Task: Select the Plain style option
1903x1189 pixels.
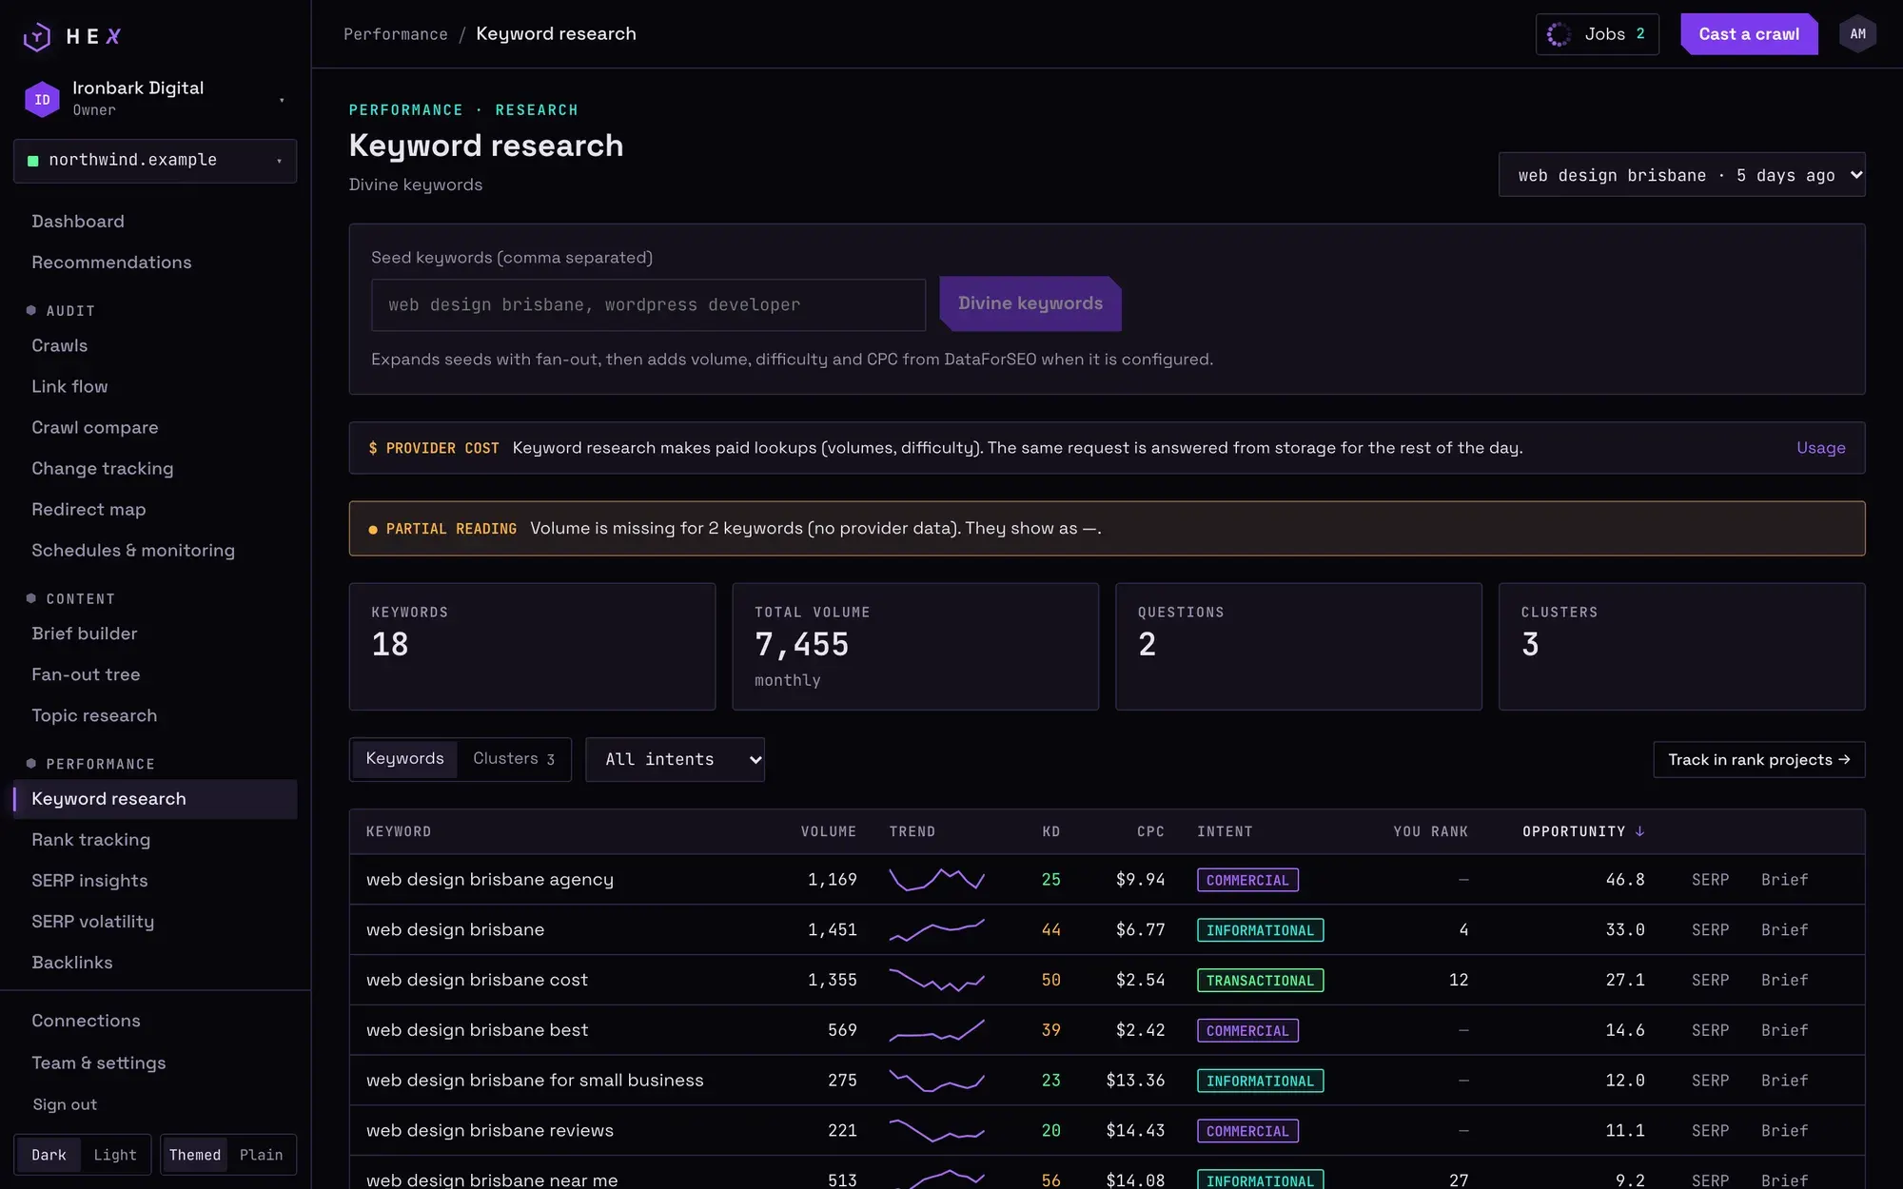Action: pyautogui.click(x=261, y=1155)
